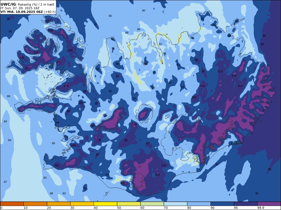
Task: Click the 90–95 dark blue legend swatch
Action: pos(222,204)
